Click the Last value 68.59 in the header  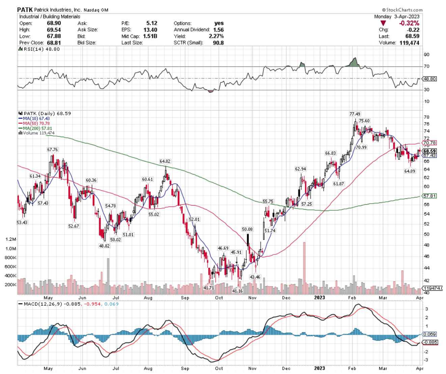tap(413, 36)
